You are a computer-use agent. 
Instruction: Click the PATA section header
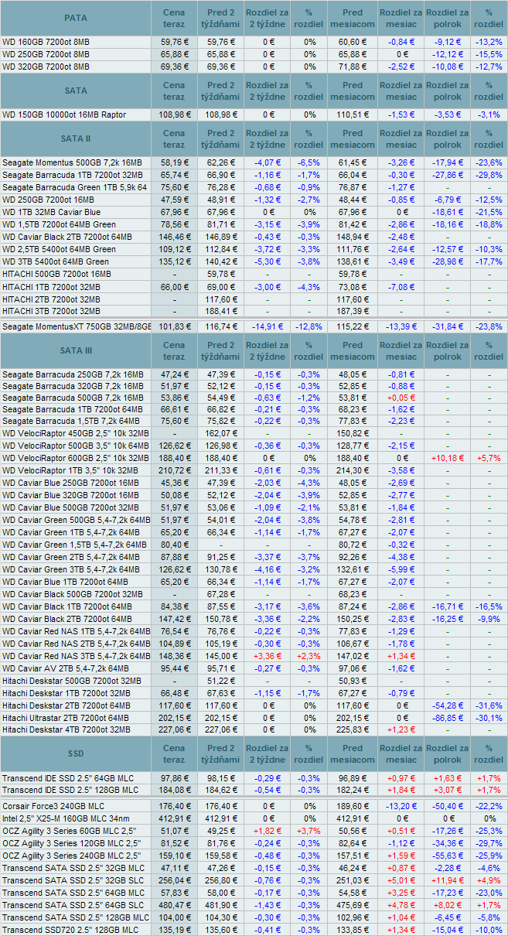(x=76, y=18)
